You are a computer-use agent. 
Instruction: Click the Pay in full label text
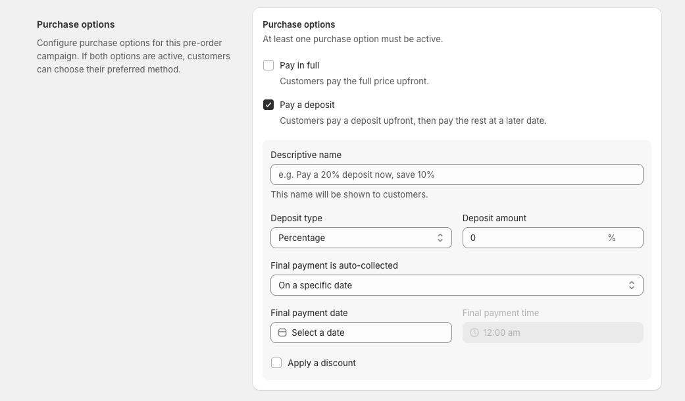coord(299,65)
